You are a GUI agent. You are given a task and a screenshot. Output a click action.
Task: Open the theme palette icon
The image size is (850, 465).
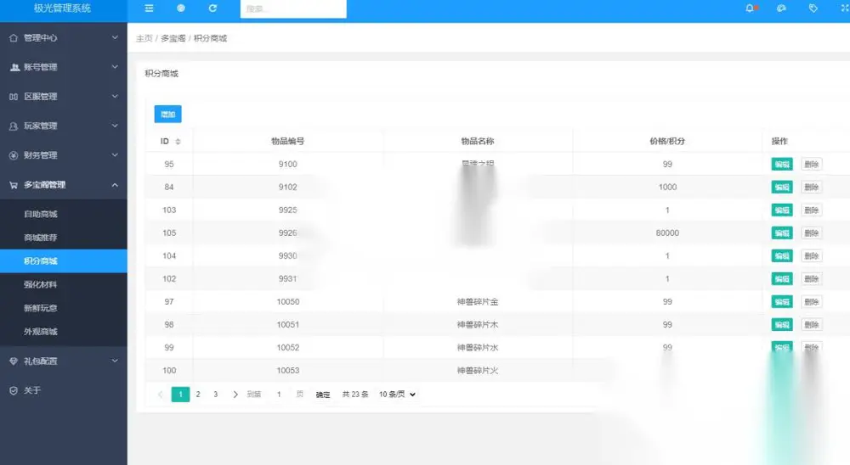tap(781, 8)
